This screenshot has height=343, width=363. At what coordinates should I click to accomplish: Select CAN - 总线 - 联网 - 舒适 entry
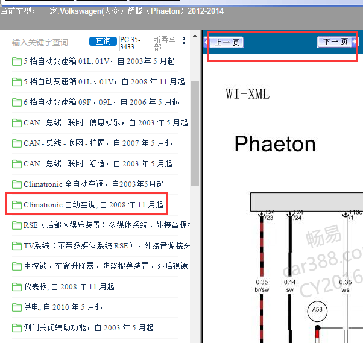coord(98,163)
